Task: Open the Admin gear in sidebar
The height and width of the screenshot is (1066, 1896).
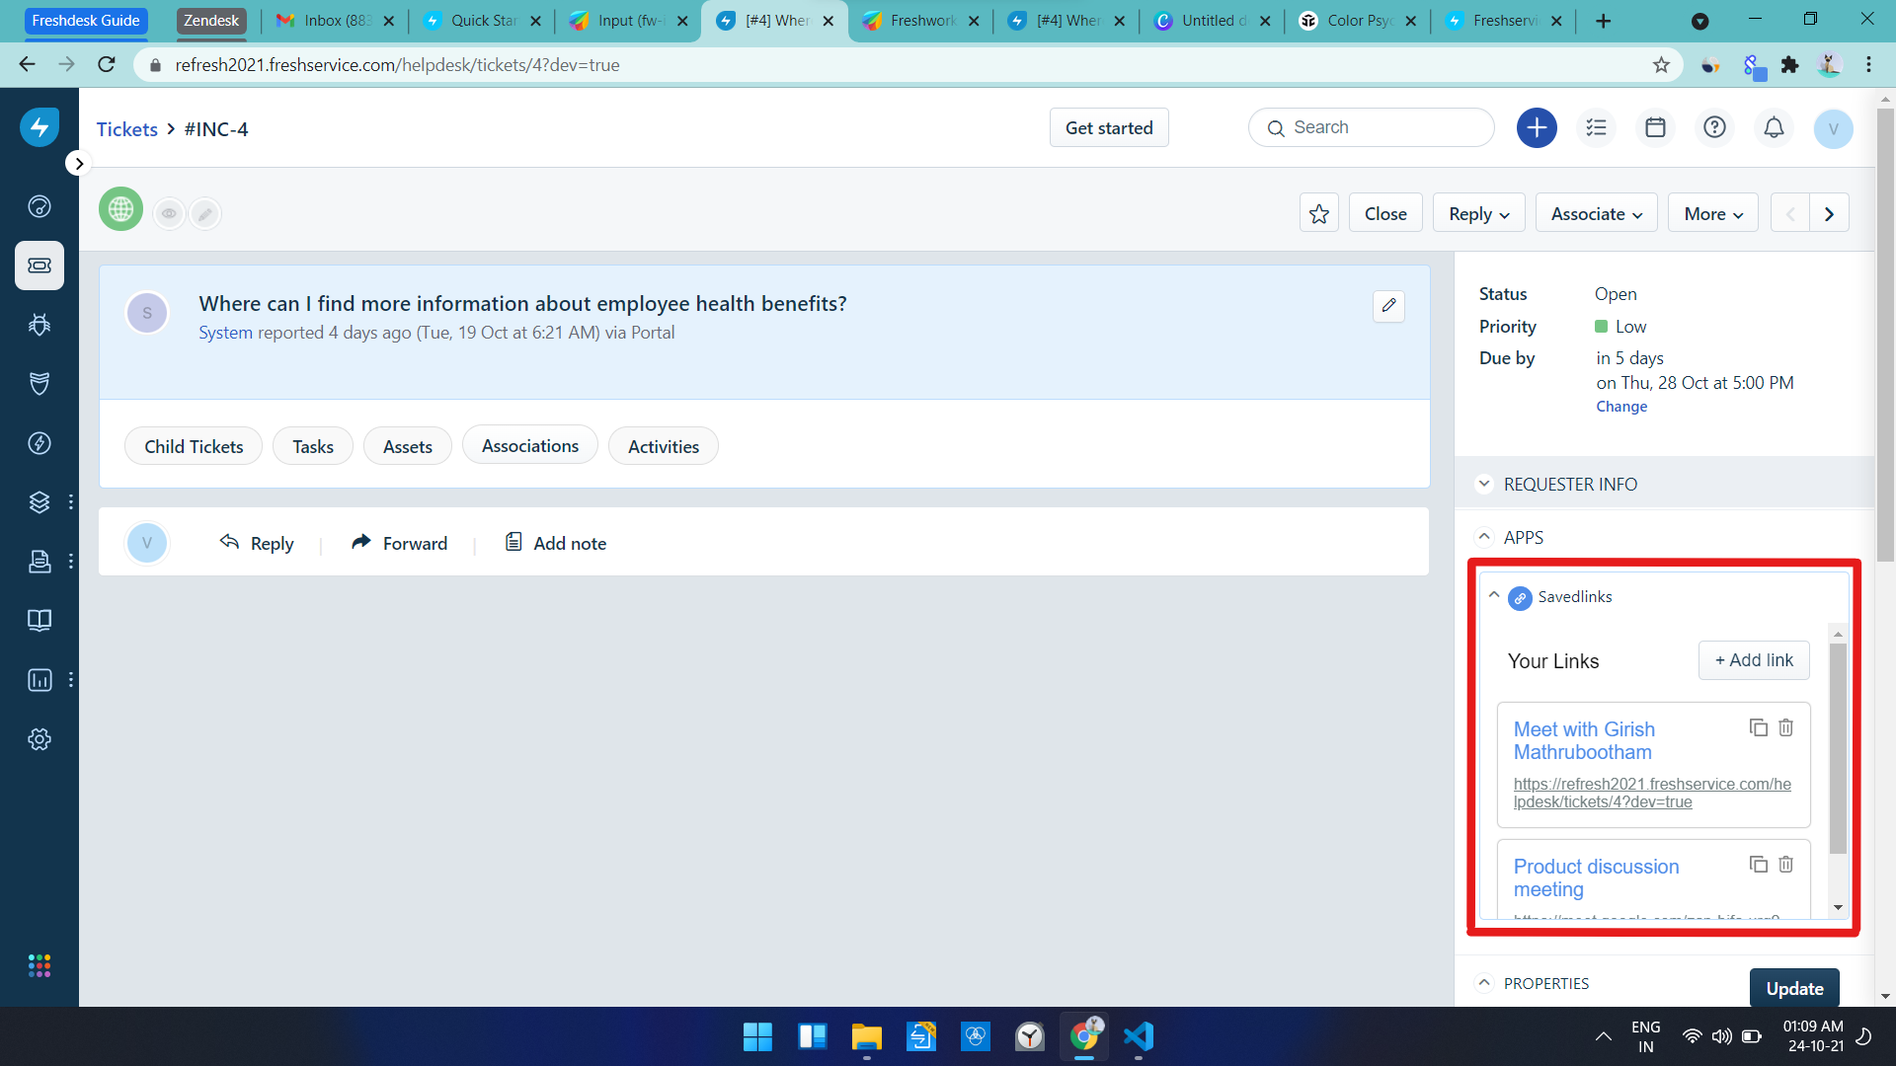Action: click(x=39, y=738)
